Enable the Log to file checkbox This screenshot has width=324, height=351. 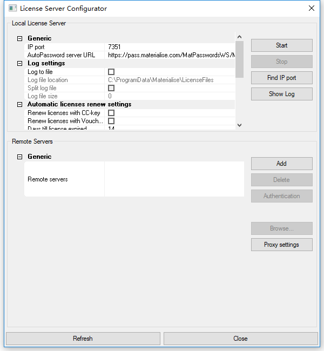coord(111,72)
